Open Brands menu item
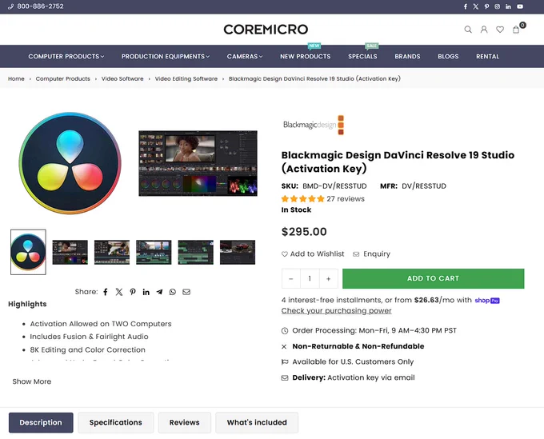The image size is (544, 439). (407, 56)
